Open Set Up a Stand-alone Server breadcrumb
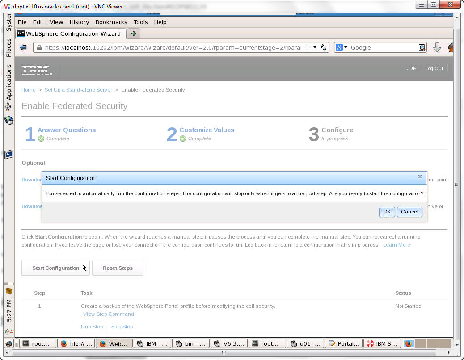The height and width of the screenshot is (360, 464). [78, 90]
